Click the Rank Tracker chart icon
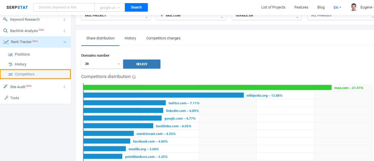This screenshot has height=161, width=374. click(x=6, y=42)
